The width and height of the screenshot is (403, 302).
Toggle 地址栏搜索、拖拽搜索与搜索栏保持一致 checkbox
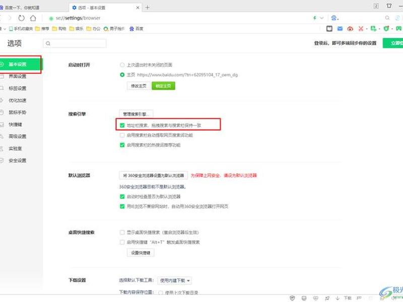122,125
